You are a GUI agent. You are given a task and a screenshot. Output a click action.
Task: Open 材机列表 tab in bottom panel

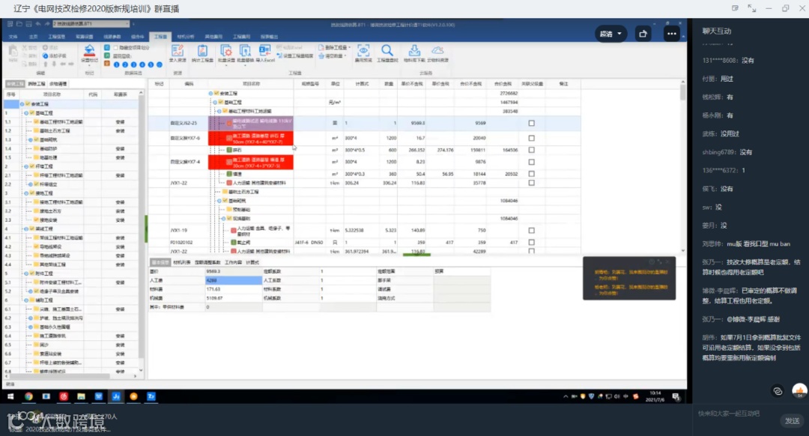[x=181, y=263]
